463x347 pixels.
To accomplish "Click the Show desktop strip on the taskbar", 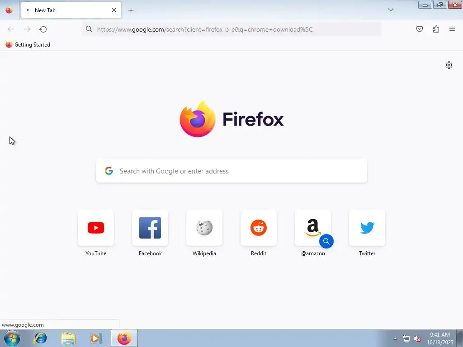I will (x=460, y=338).
